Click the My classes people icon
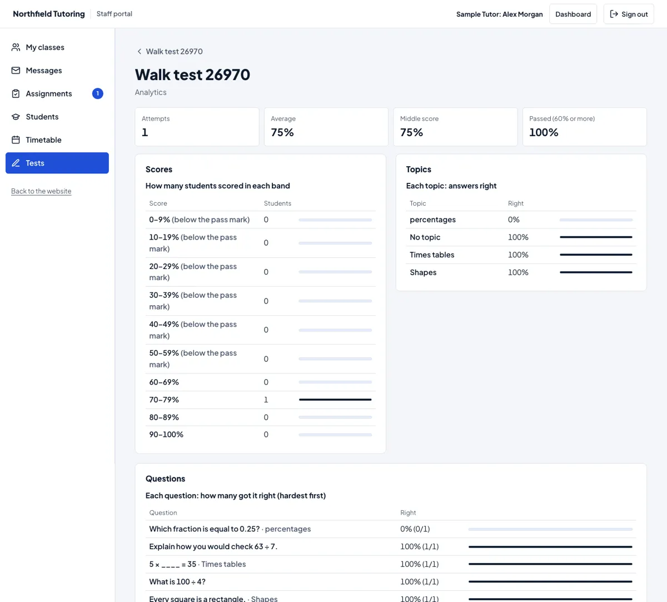 16,47
